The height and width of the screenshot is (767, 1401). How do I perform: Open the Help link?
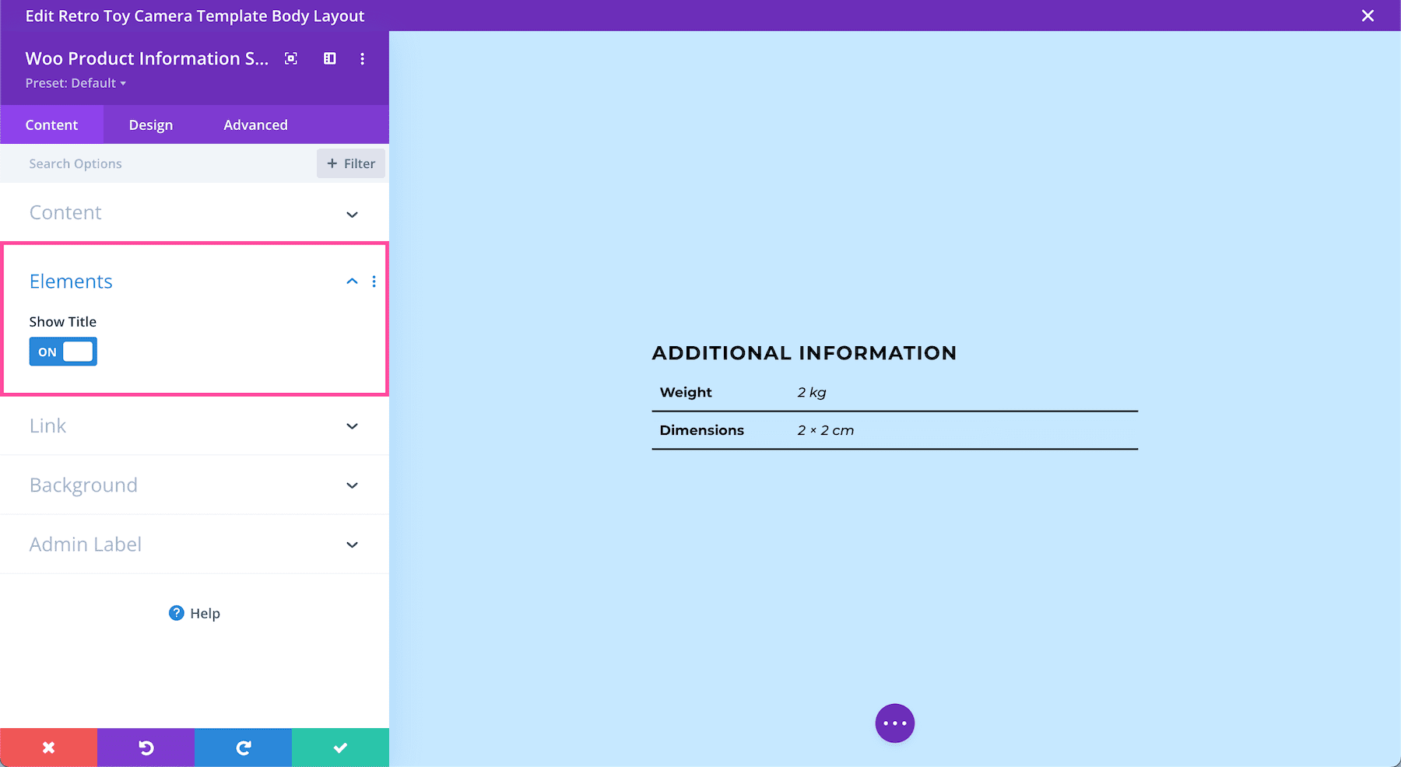pyautogui.click(x=194, y=613)
